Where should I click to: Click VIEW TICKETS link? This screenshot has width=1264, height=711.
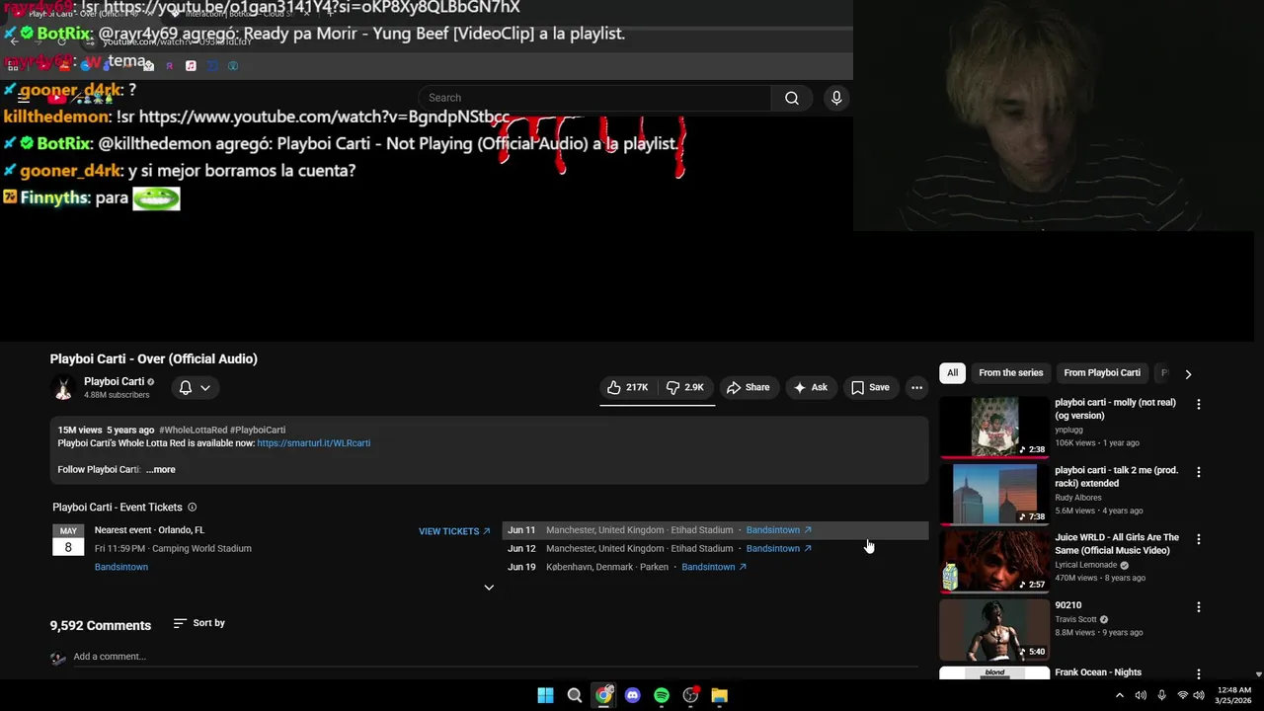tap(454, 531)
